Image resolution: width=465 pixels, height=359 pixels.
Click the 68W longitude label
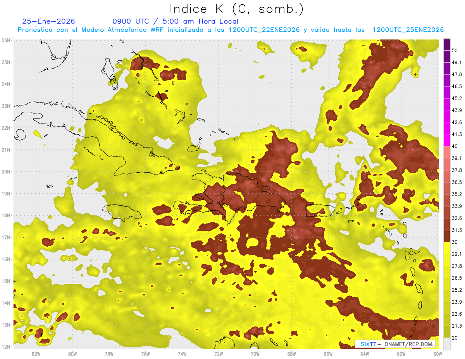coord(291,354)
